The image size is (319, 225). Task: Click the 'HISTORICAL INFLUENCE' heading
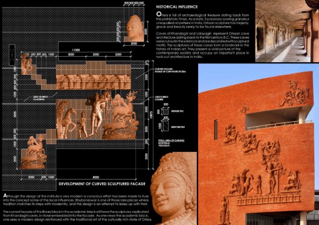177,7
